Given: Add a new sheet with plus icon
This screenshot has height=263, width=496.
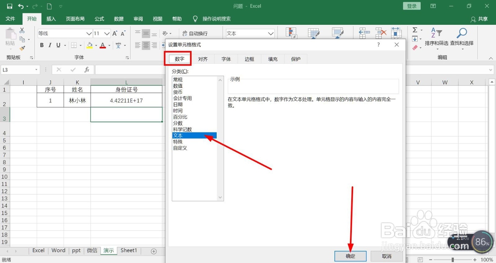Looking at the screenshot, I should 154,251.
